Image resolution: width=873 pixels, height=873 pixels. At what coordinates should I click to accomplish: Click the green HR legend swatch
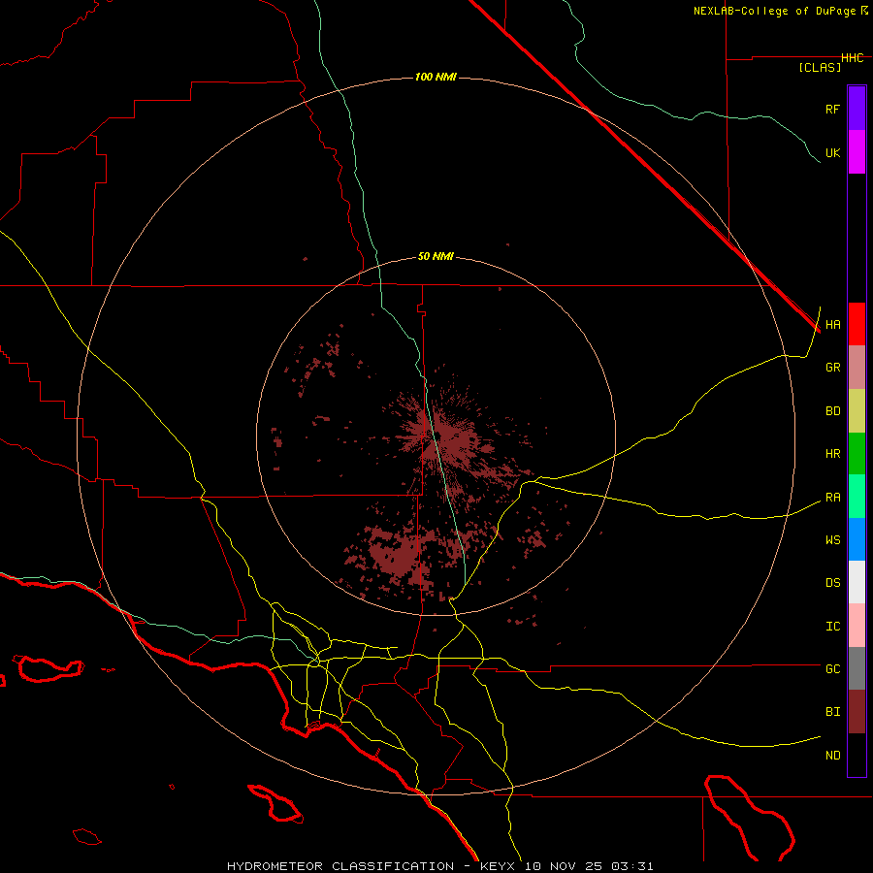[857, 454]
